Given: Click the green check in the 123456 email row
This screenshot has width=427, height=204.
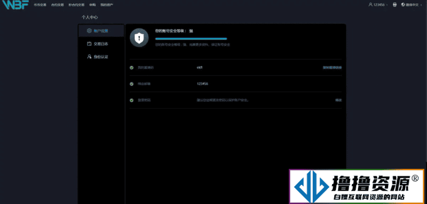Looking at the screenshot, I should click(x=131, y=84).
